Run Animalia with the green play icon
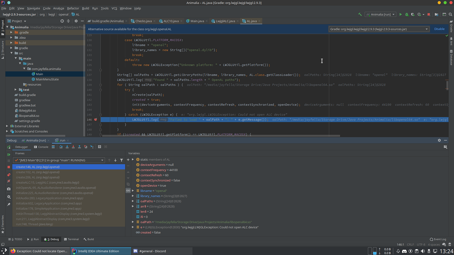This screenshot has width=454, height=255. (400, 14)
